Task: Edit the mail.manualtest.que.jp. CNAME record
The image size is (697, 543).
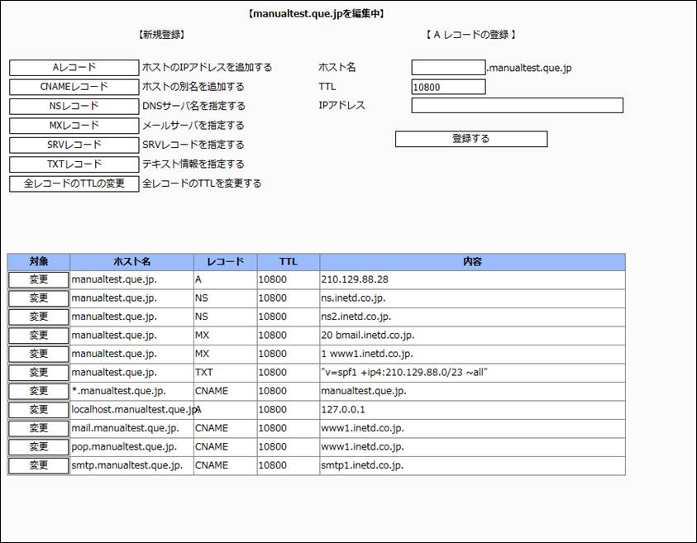Action: (39, 428)
